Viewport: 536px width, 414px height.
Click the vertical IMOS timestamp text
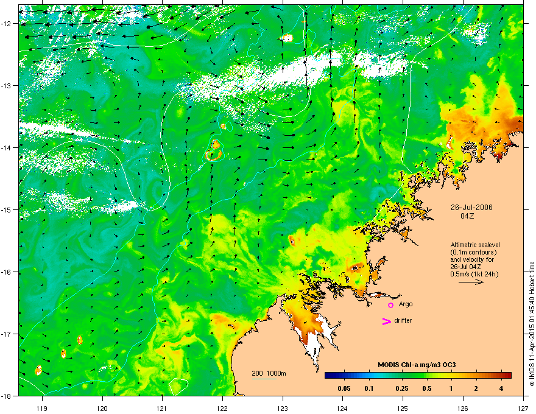point(532,324)
